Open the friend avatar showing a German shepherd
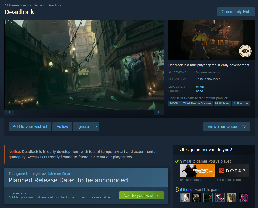 pyautogui.click(x=232, y=197)
